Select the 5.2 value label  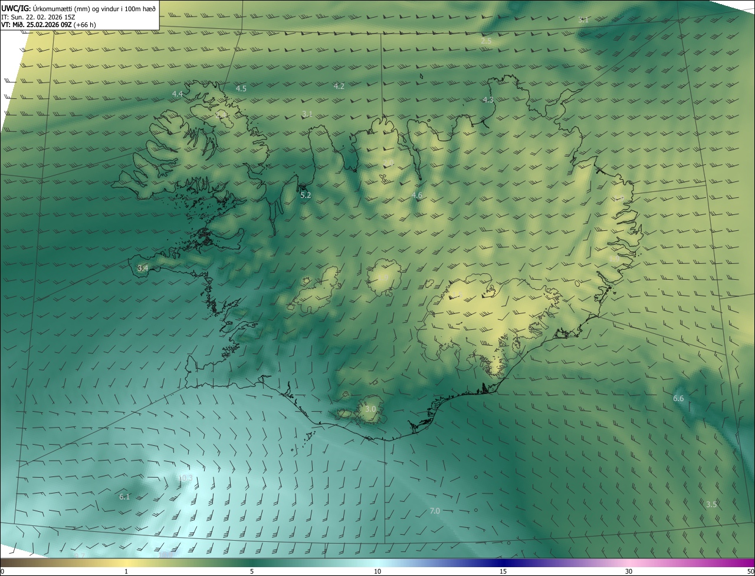pos(306,194)
